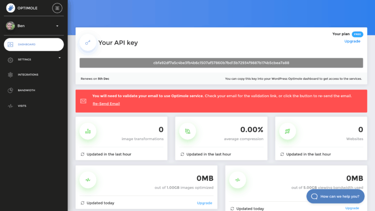This screenshot has height=211, width=375.
Task: Click the Re-Send Email link
Action: pos(106,104)
